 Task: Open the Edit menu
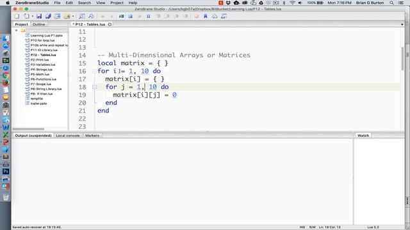[69, 3]
